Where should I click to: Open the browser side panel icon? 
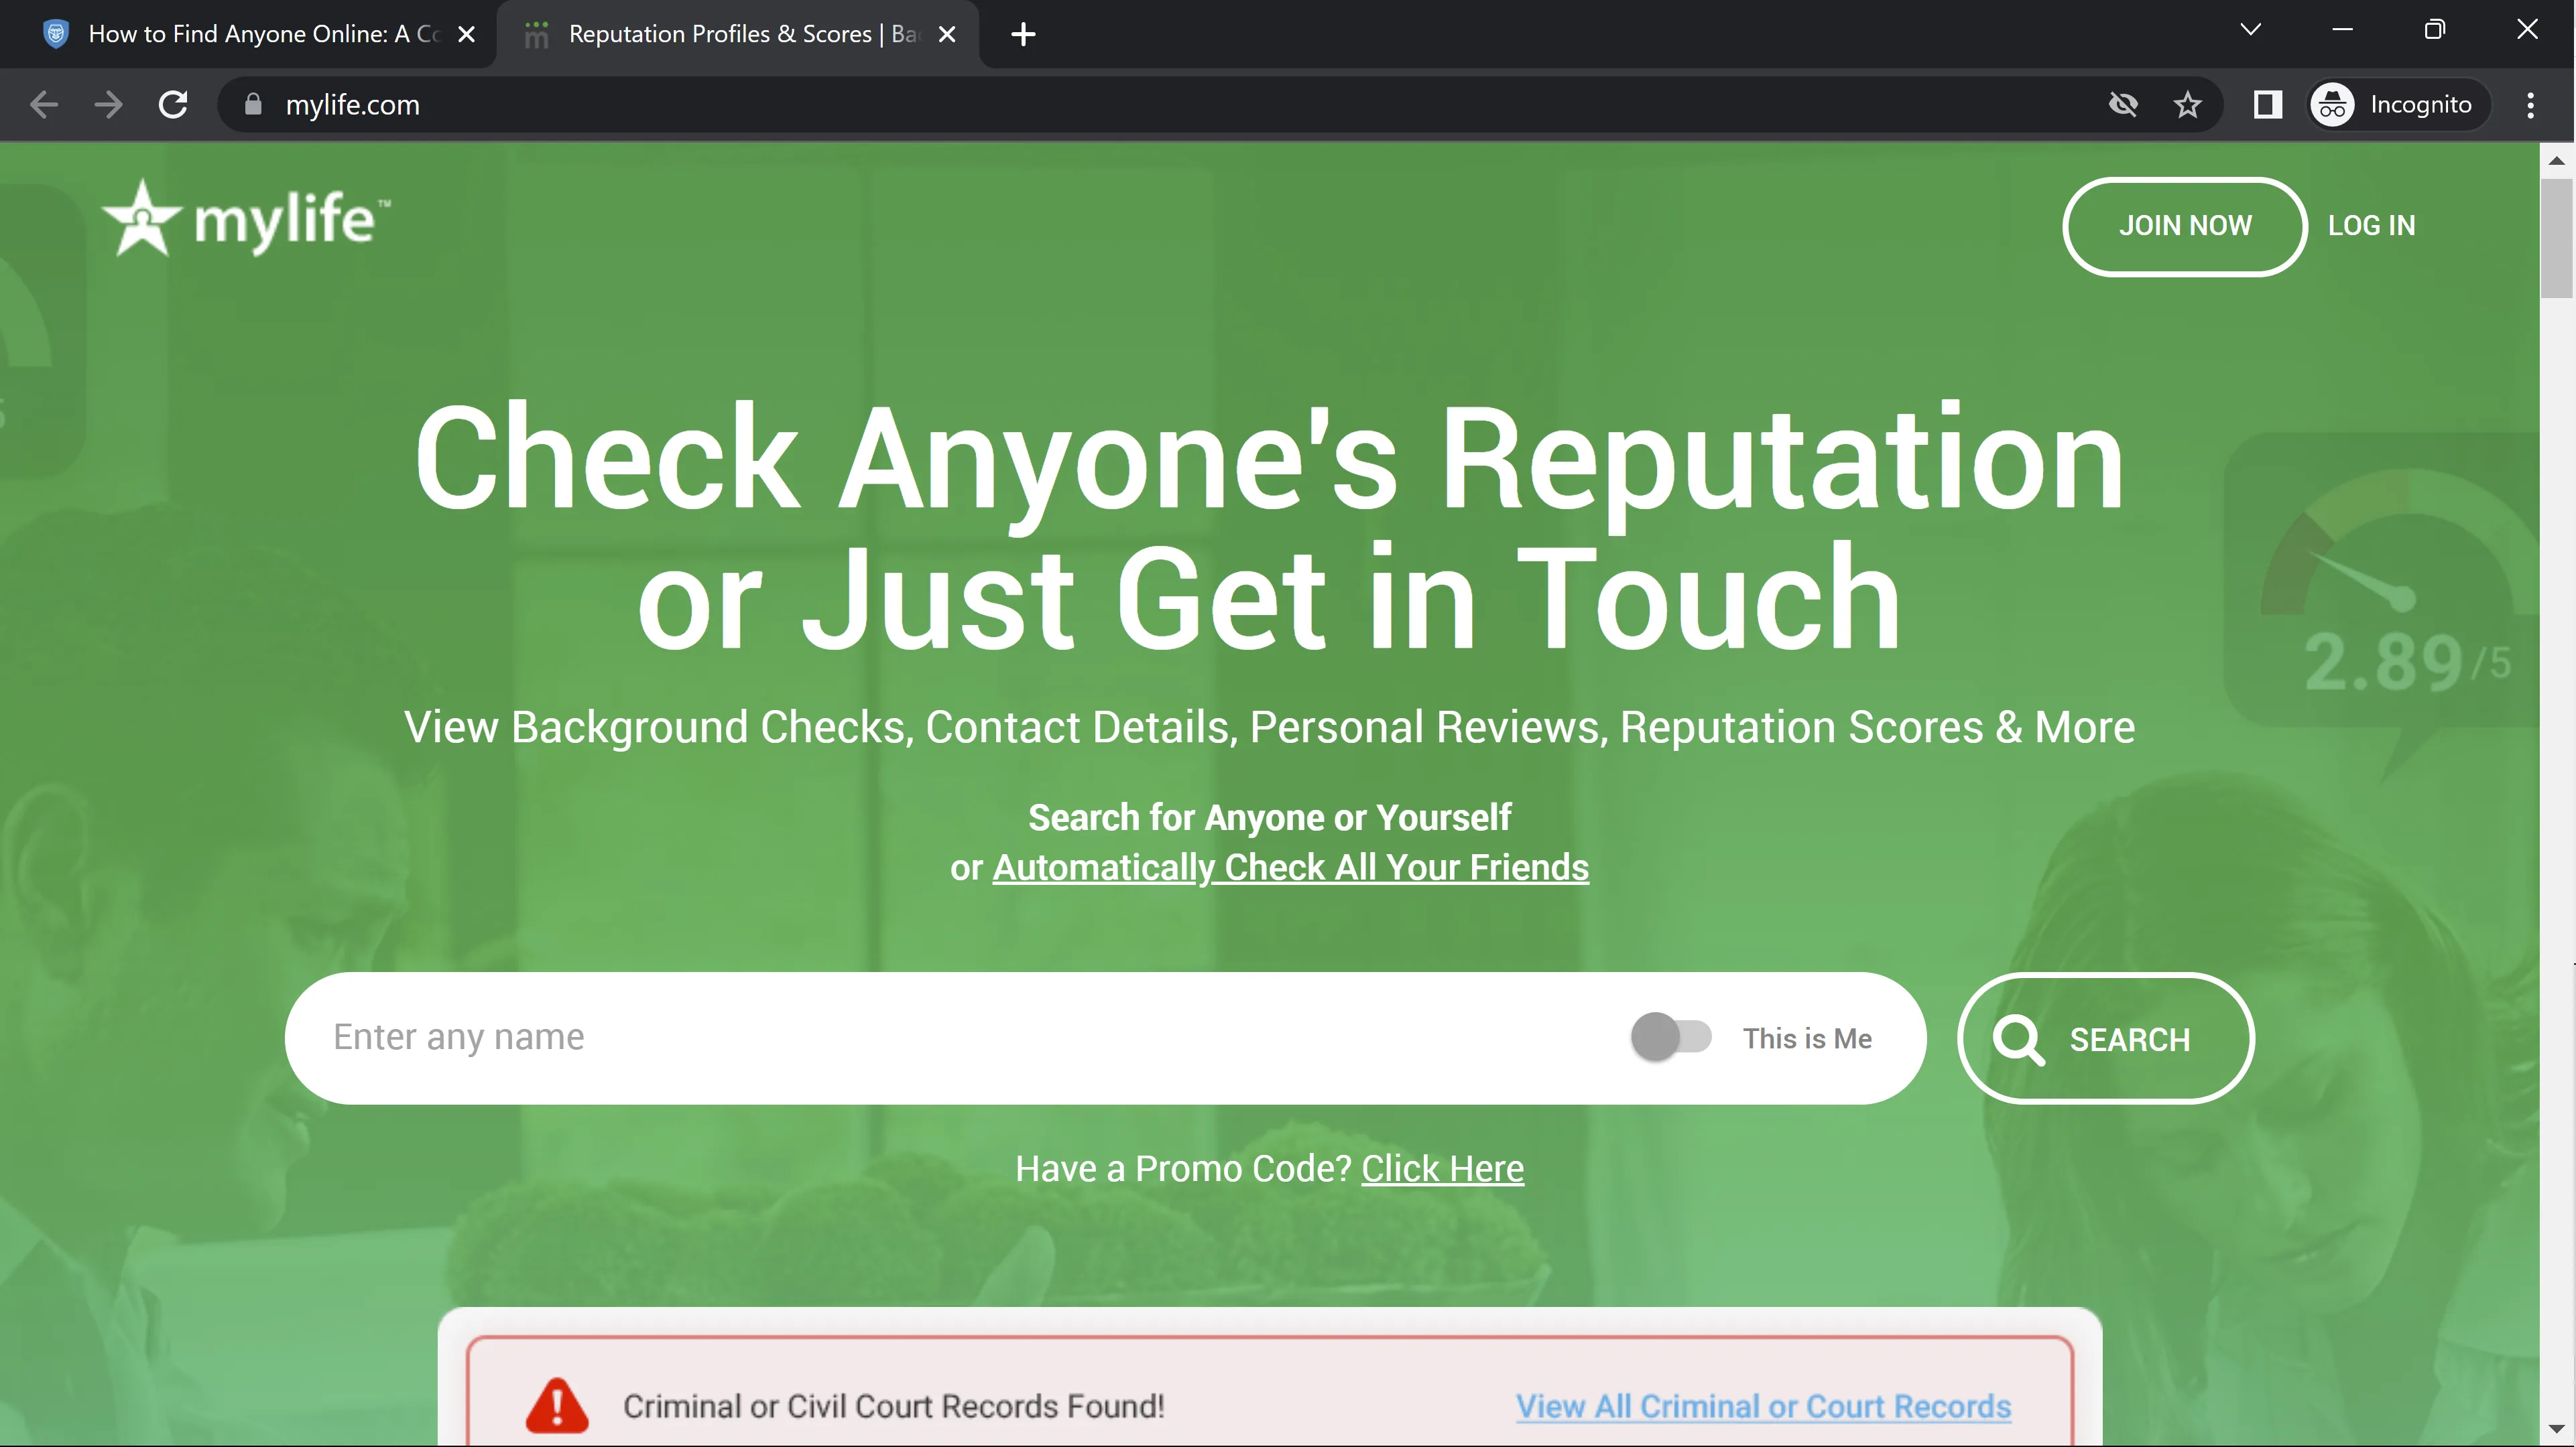click(x=2267, y=105)
